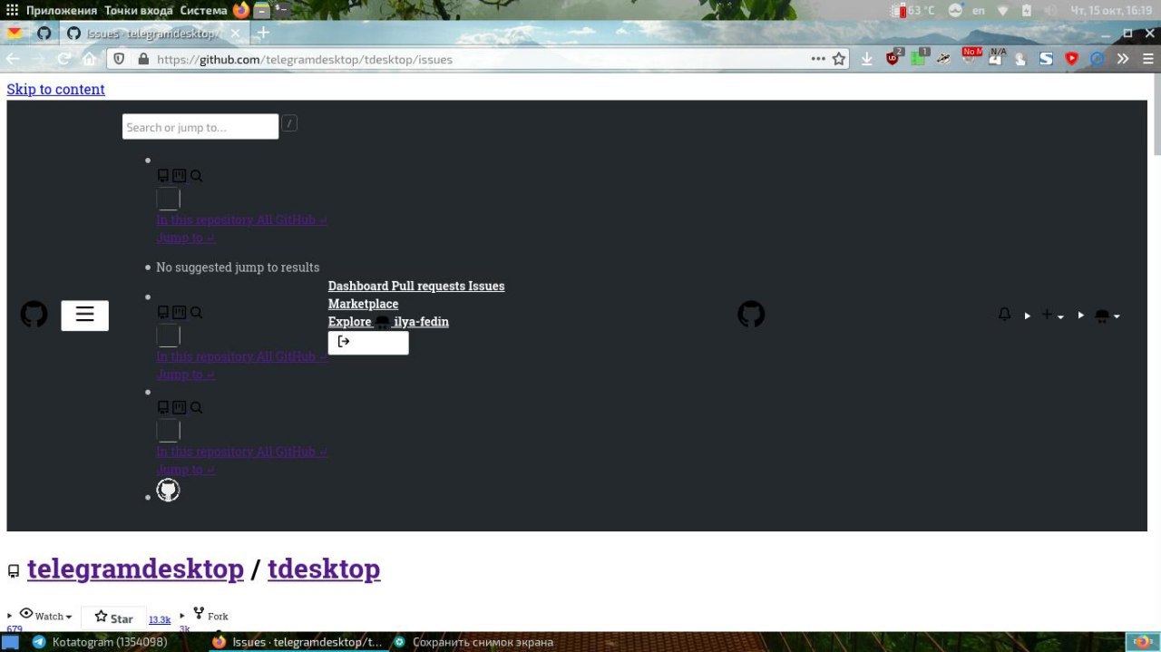The width and height of the screenshot is (1161, 652).
Task: Click the slash shortcut key icon
Action: [x=289, y=123]
